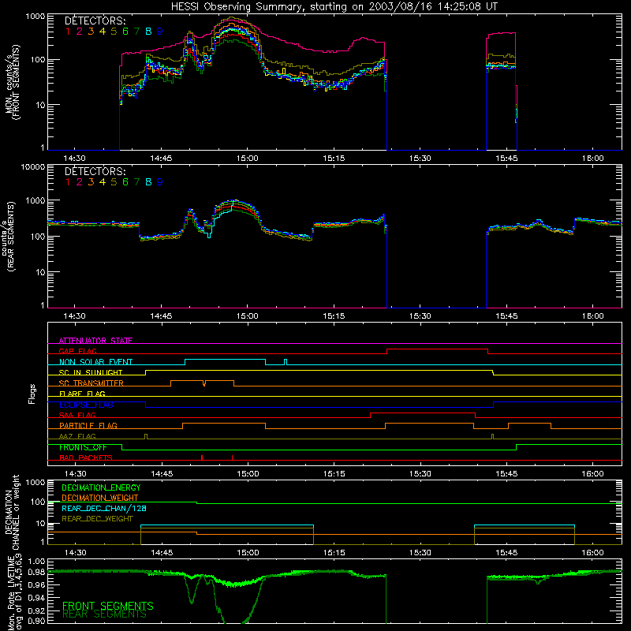The height and width of the screenshot is (631, 631).
Task: Select 14:45 tick under flags plot
Action: [x=162, y=474]
